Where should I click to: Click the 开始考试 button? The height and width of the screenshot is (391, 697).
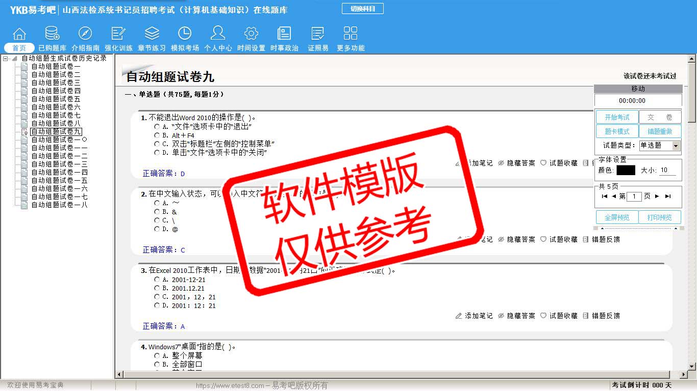tap(617, 117)
